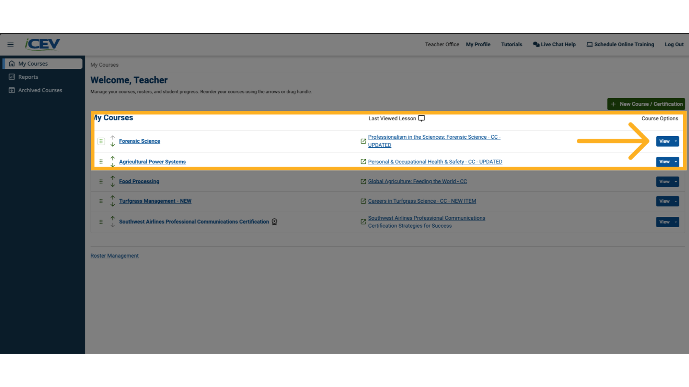The width and height of the screenshot is (689, 387).
Task: Open Global Agriculture: Feeding the World lesson
Action: [x=417, y=181]
